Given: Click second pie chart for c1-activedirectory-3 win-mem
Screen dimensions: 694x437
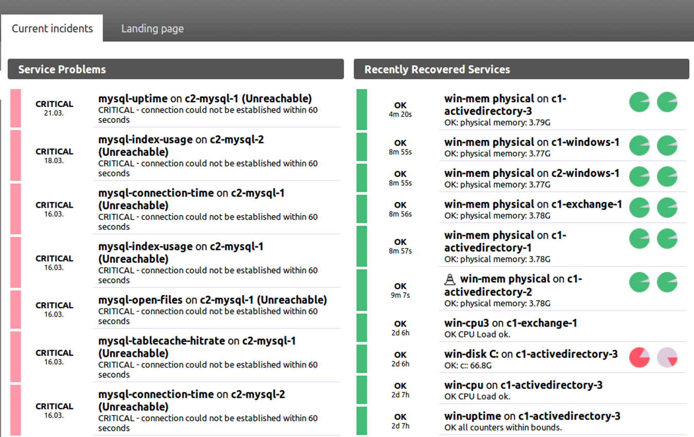Looking at the screenshot, I should click(667, 102).
